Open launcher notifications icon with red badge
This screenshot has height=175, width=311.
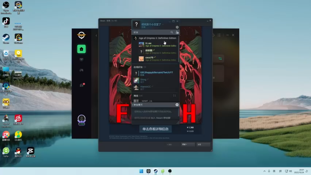click(x=82, y=85)
